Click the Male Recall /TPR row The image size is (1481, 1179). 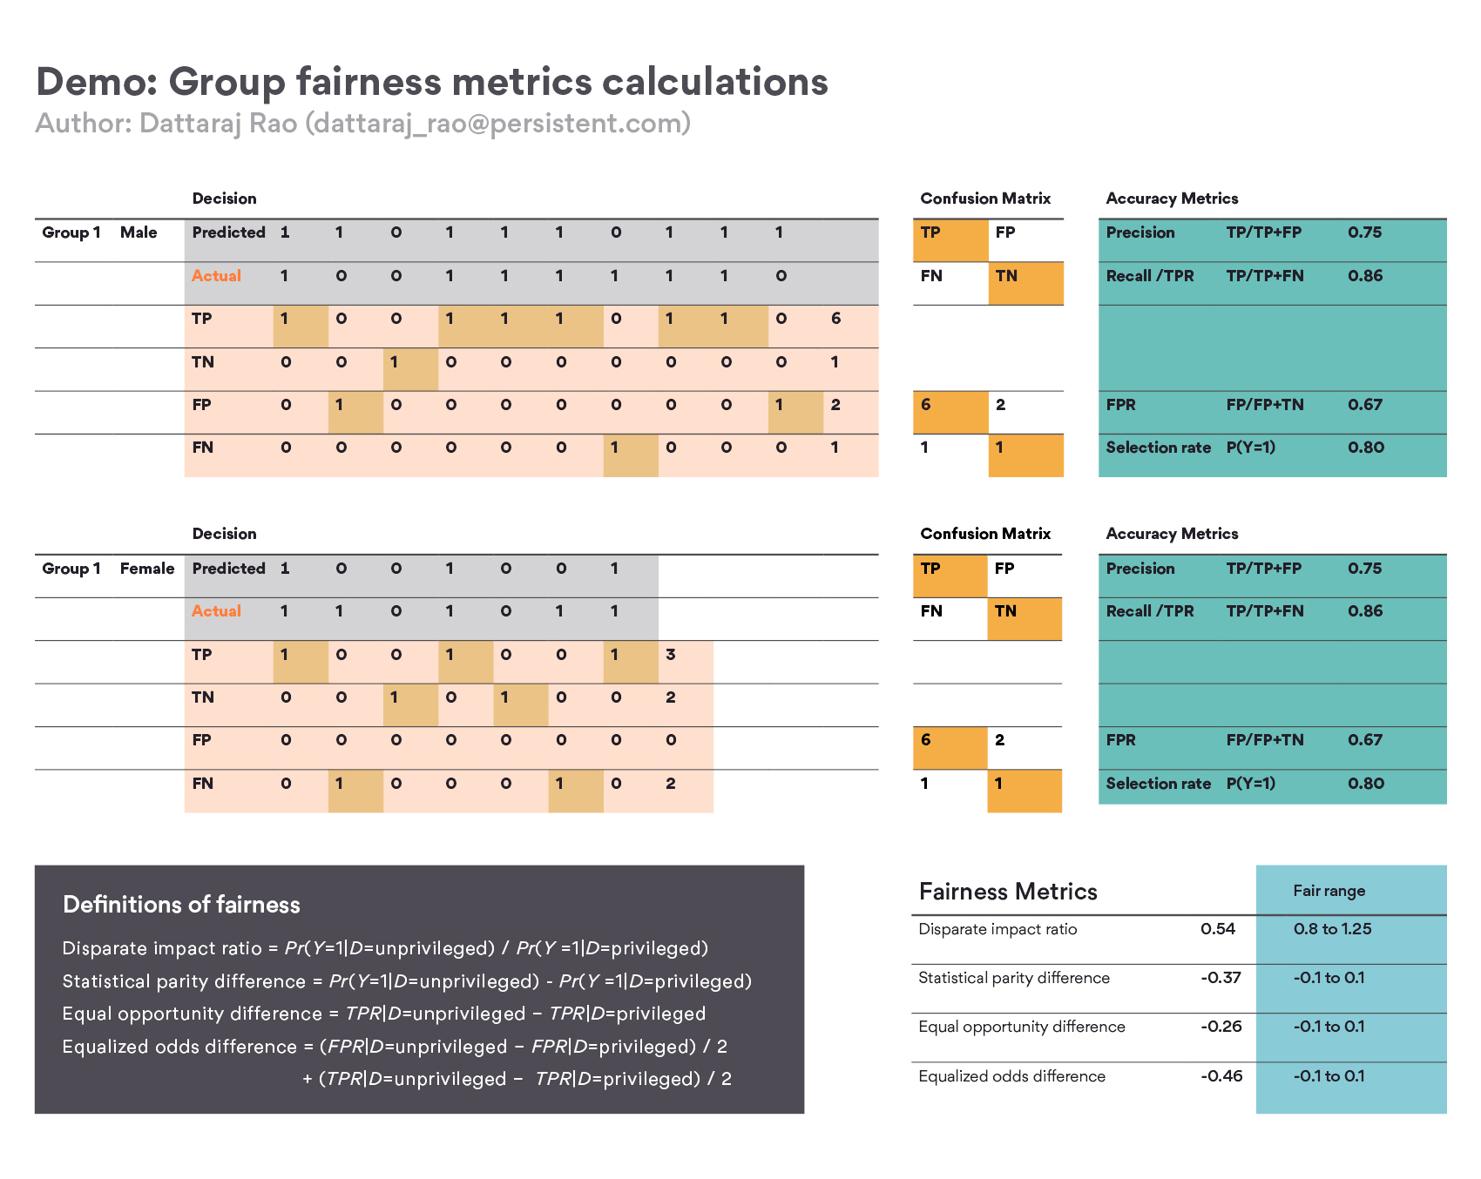click(1272, 283)
